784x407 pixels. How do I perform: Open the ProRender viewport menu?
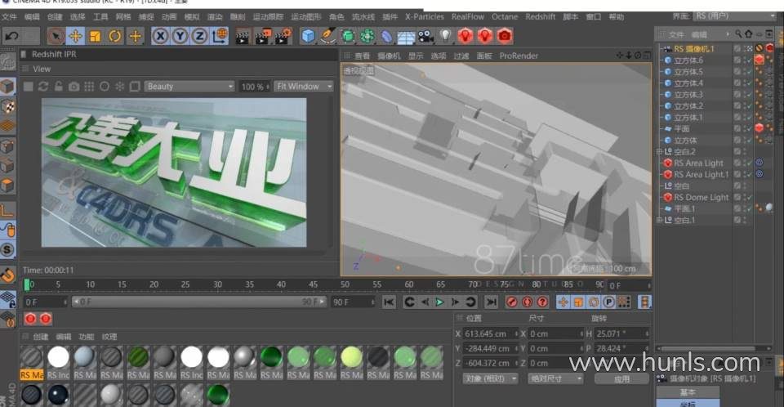coord(519,56)
